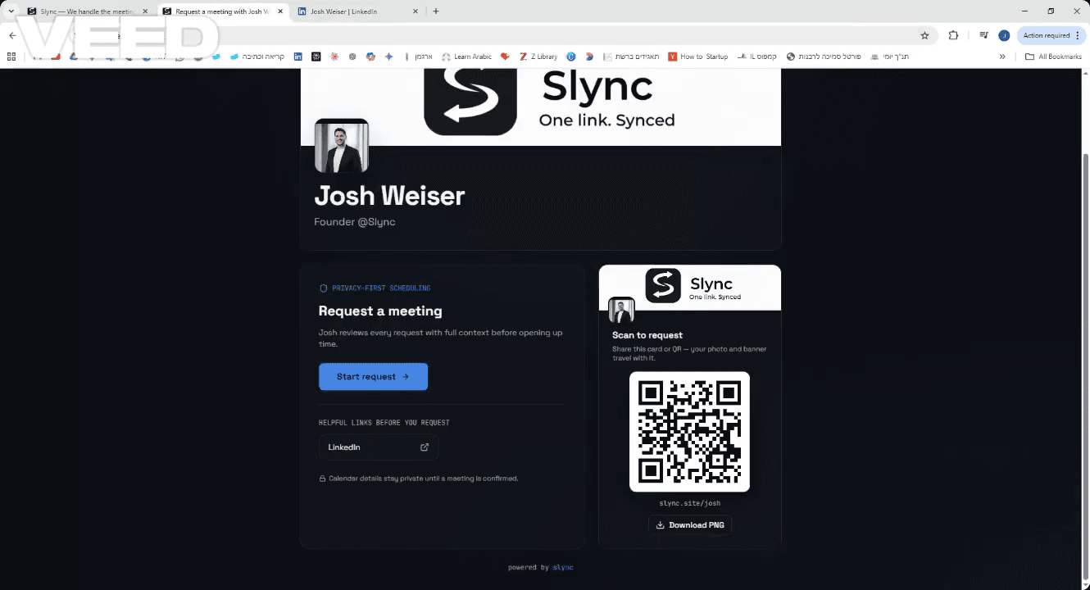Click the Chrome profile avatar
1090x590 pixels.
pyautogui.click(x=1004, y=35)
